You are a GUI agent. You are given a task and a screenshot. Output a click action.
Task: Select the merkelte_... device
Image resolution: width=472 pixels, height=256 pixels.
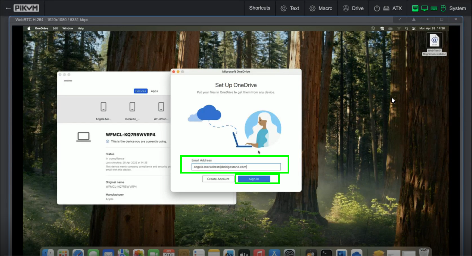click(132, 111)
